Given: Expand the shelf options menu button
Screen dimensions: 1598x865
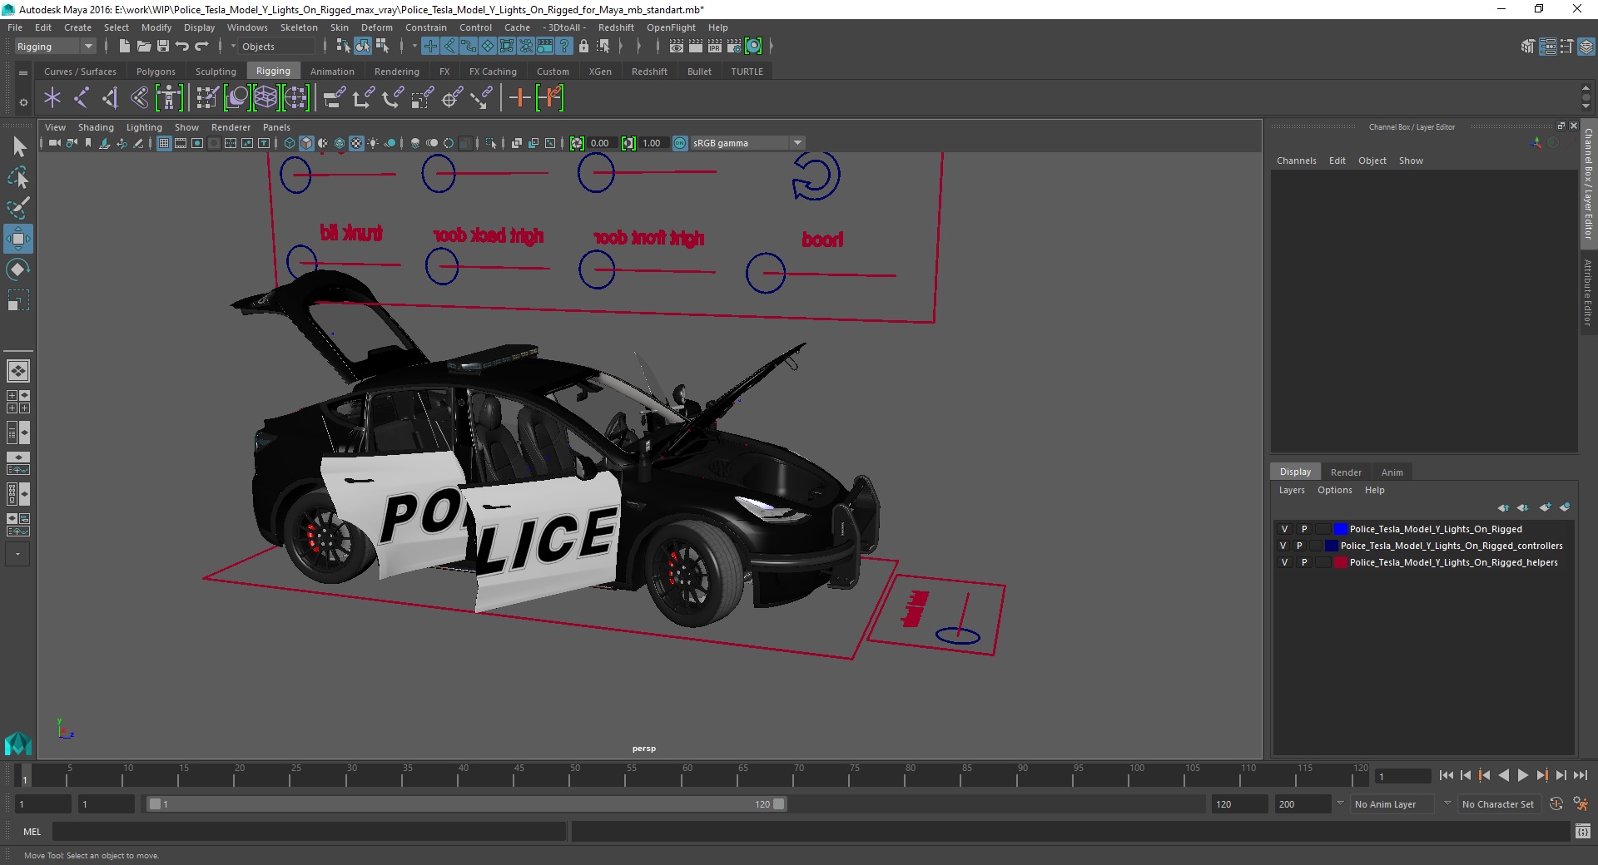Looking at the screenshot, I should click(x=23, y=102).
